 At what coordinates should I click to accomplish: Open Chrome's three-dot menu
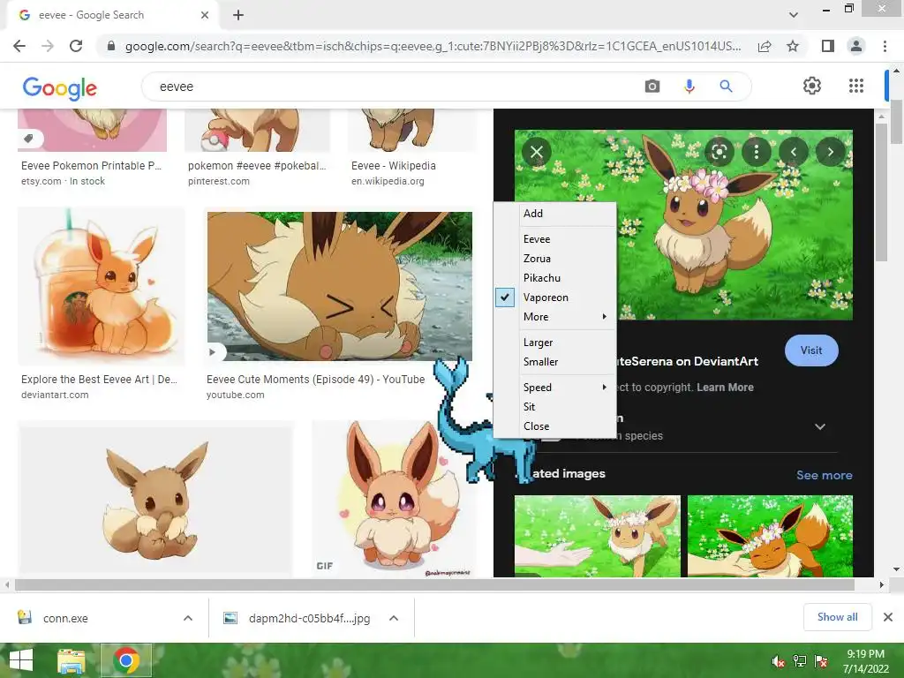tap(885, 46)
